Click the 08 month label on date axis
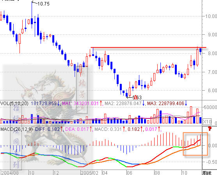Viewport: 217px width, 175px height. point(157,173)
